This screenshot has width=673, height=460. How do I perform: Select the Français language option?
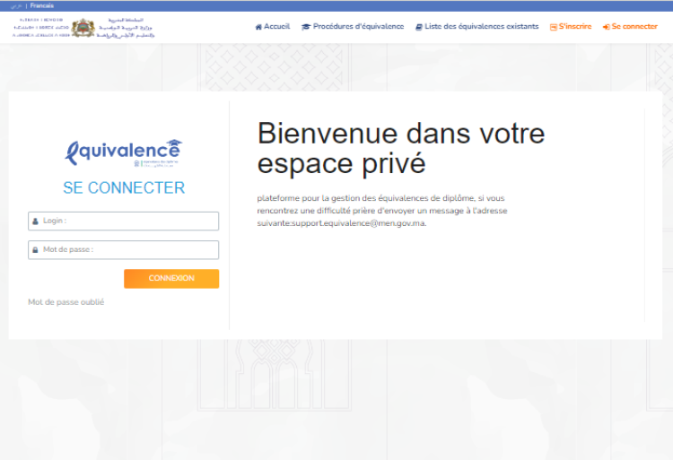pos(42,5)
